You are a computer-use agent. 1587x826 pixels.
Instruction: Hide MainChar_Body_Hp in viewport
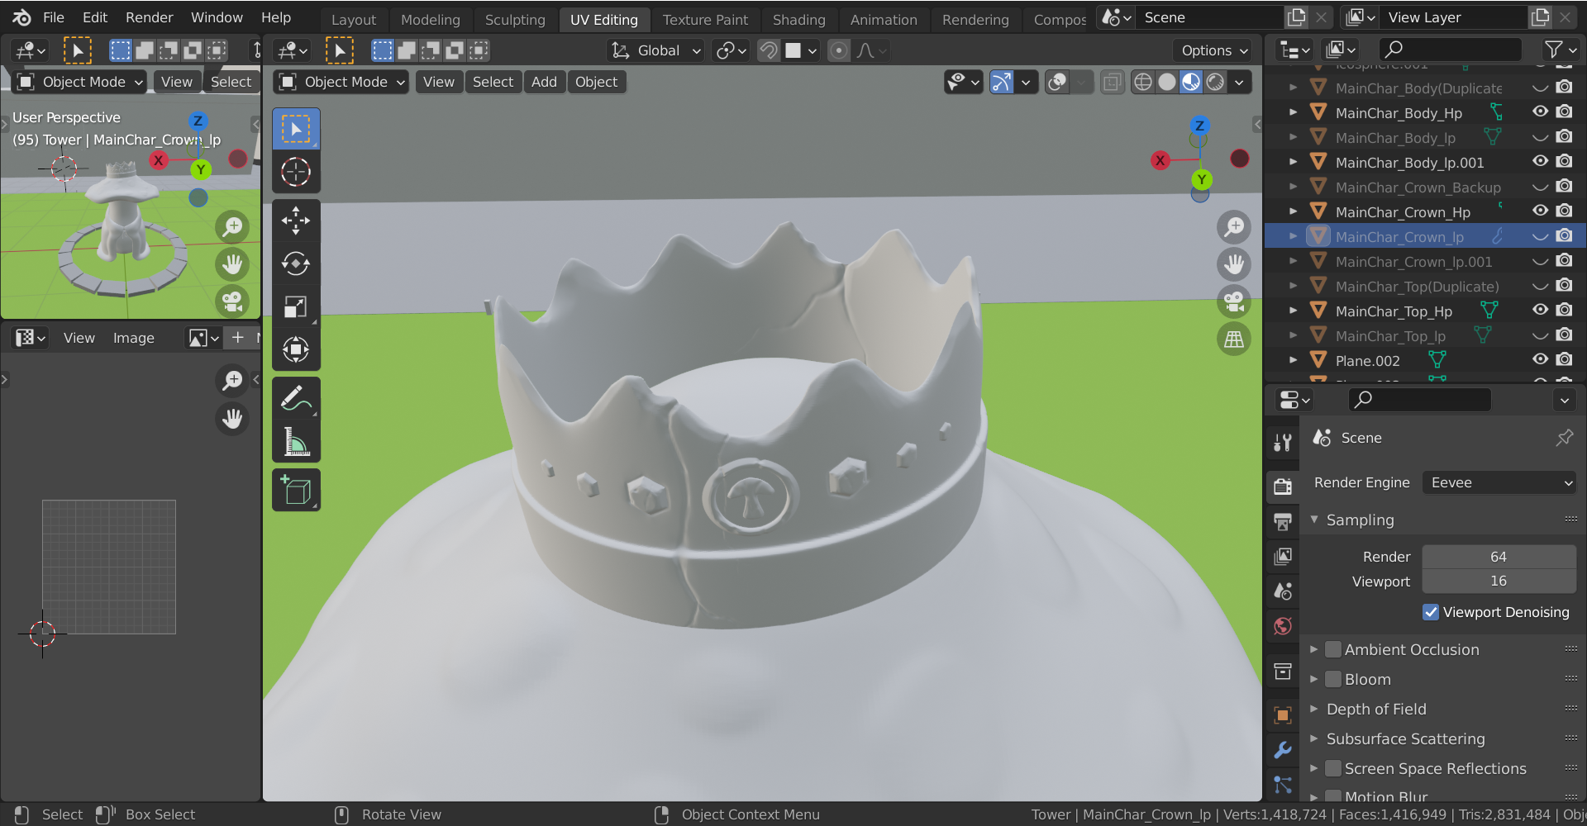point(1540,112)
